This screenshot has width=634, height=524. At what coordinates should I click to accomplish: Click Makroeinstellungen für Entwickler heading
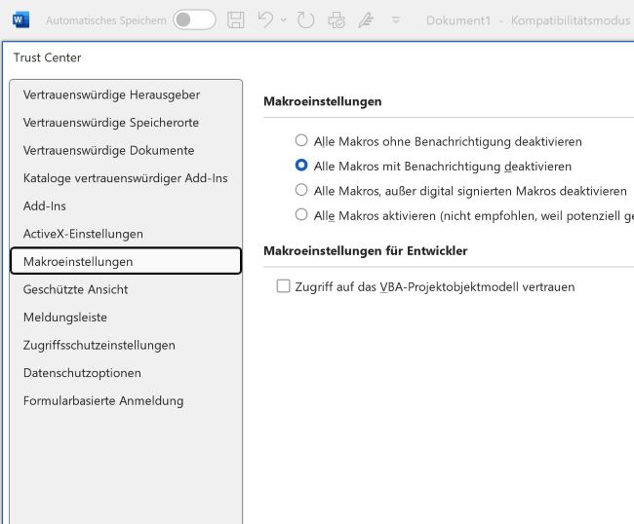[366, 251]
